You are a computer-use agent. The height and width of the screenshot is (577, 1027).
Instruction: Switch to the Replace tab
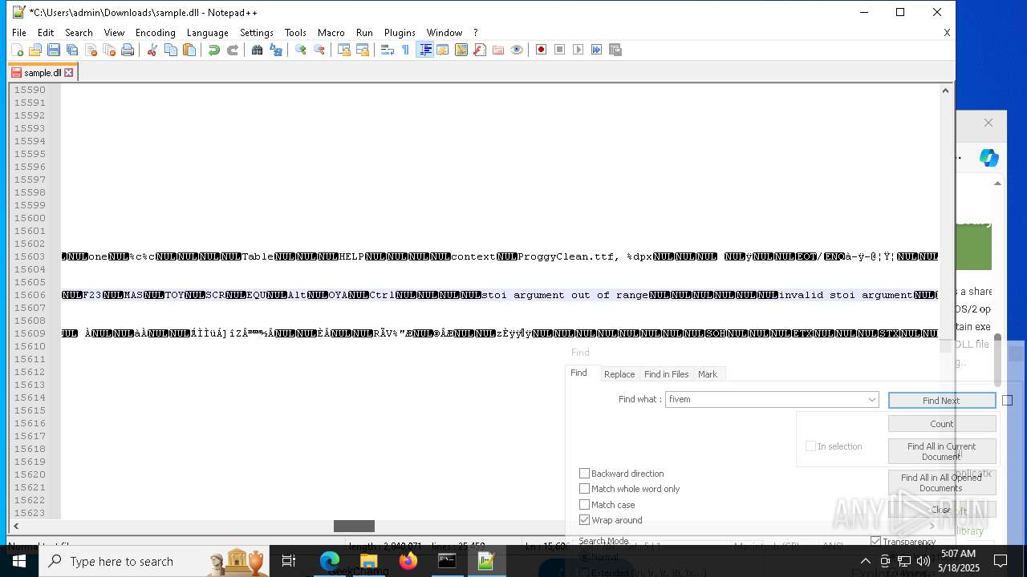pos(619,374)
